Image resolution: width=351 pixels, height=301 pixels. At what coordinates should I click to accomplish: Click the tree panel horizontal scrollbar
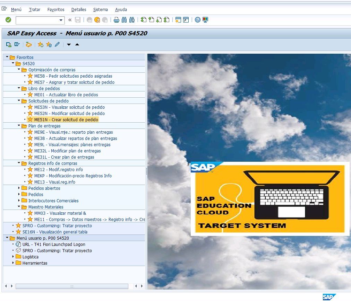coord(72,286)
